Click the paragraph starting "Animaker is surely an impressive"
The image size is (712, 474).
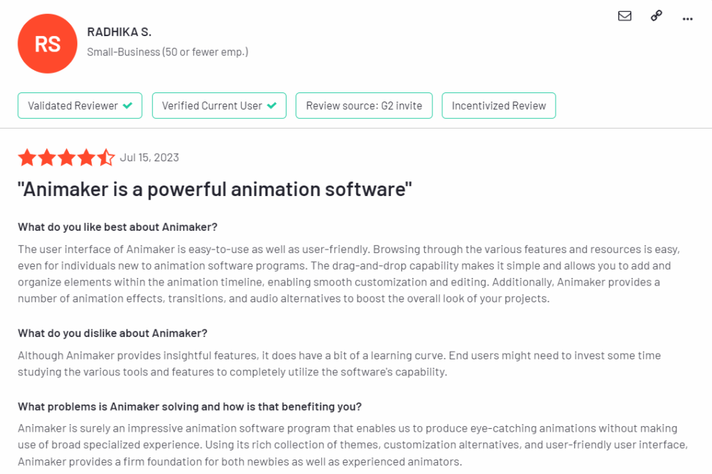pos(353,445)
